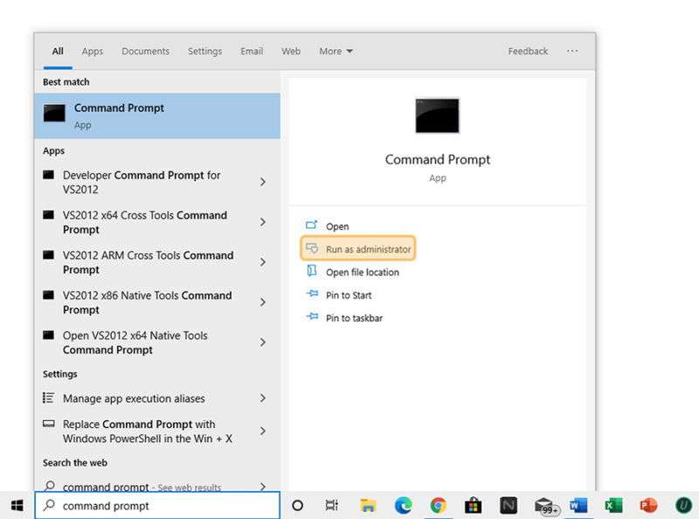Viewport: 699px width, 519px height.
Task: Open the black N app icon on taskbar
Action: pyautogui.click(x=509, y=505)
